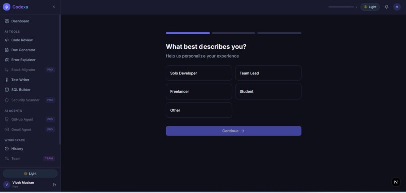406x193 pixels.
Task: Open Doc Generator tool
Action: (30, 50)
